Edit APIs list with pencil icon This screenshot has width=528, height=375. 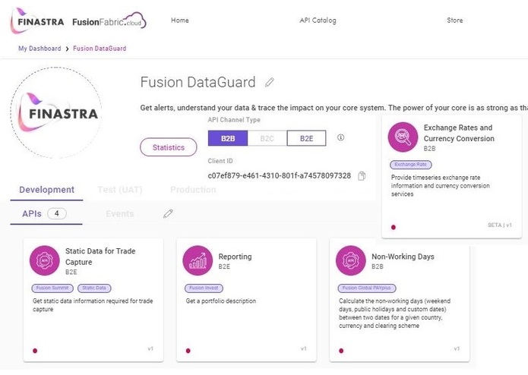click(x=168, y=213)
